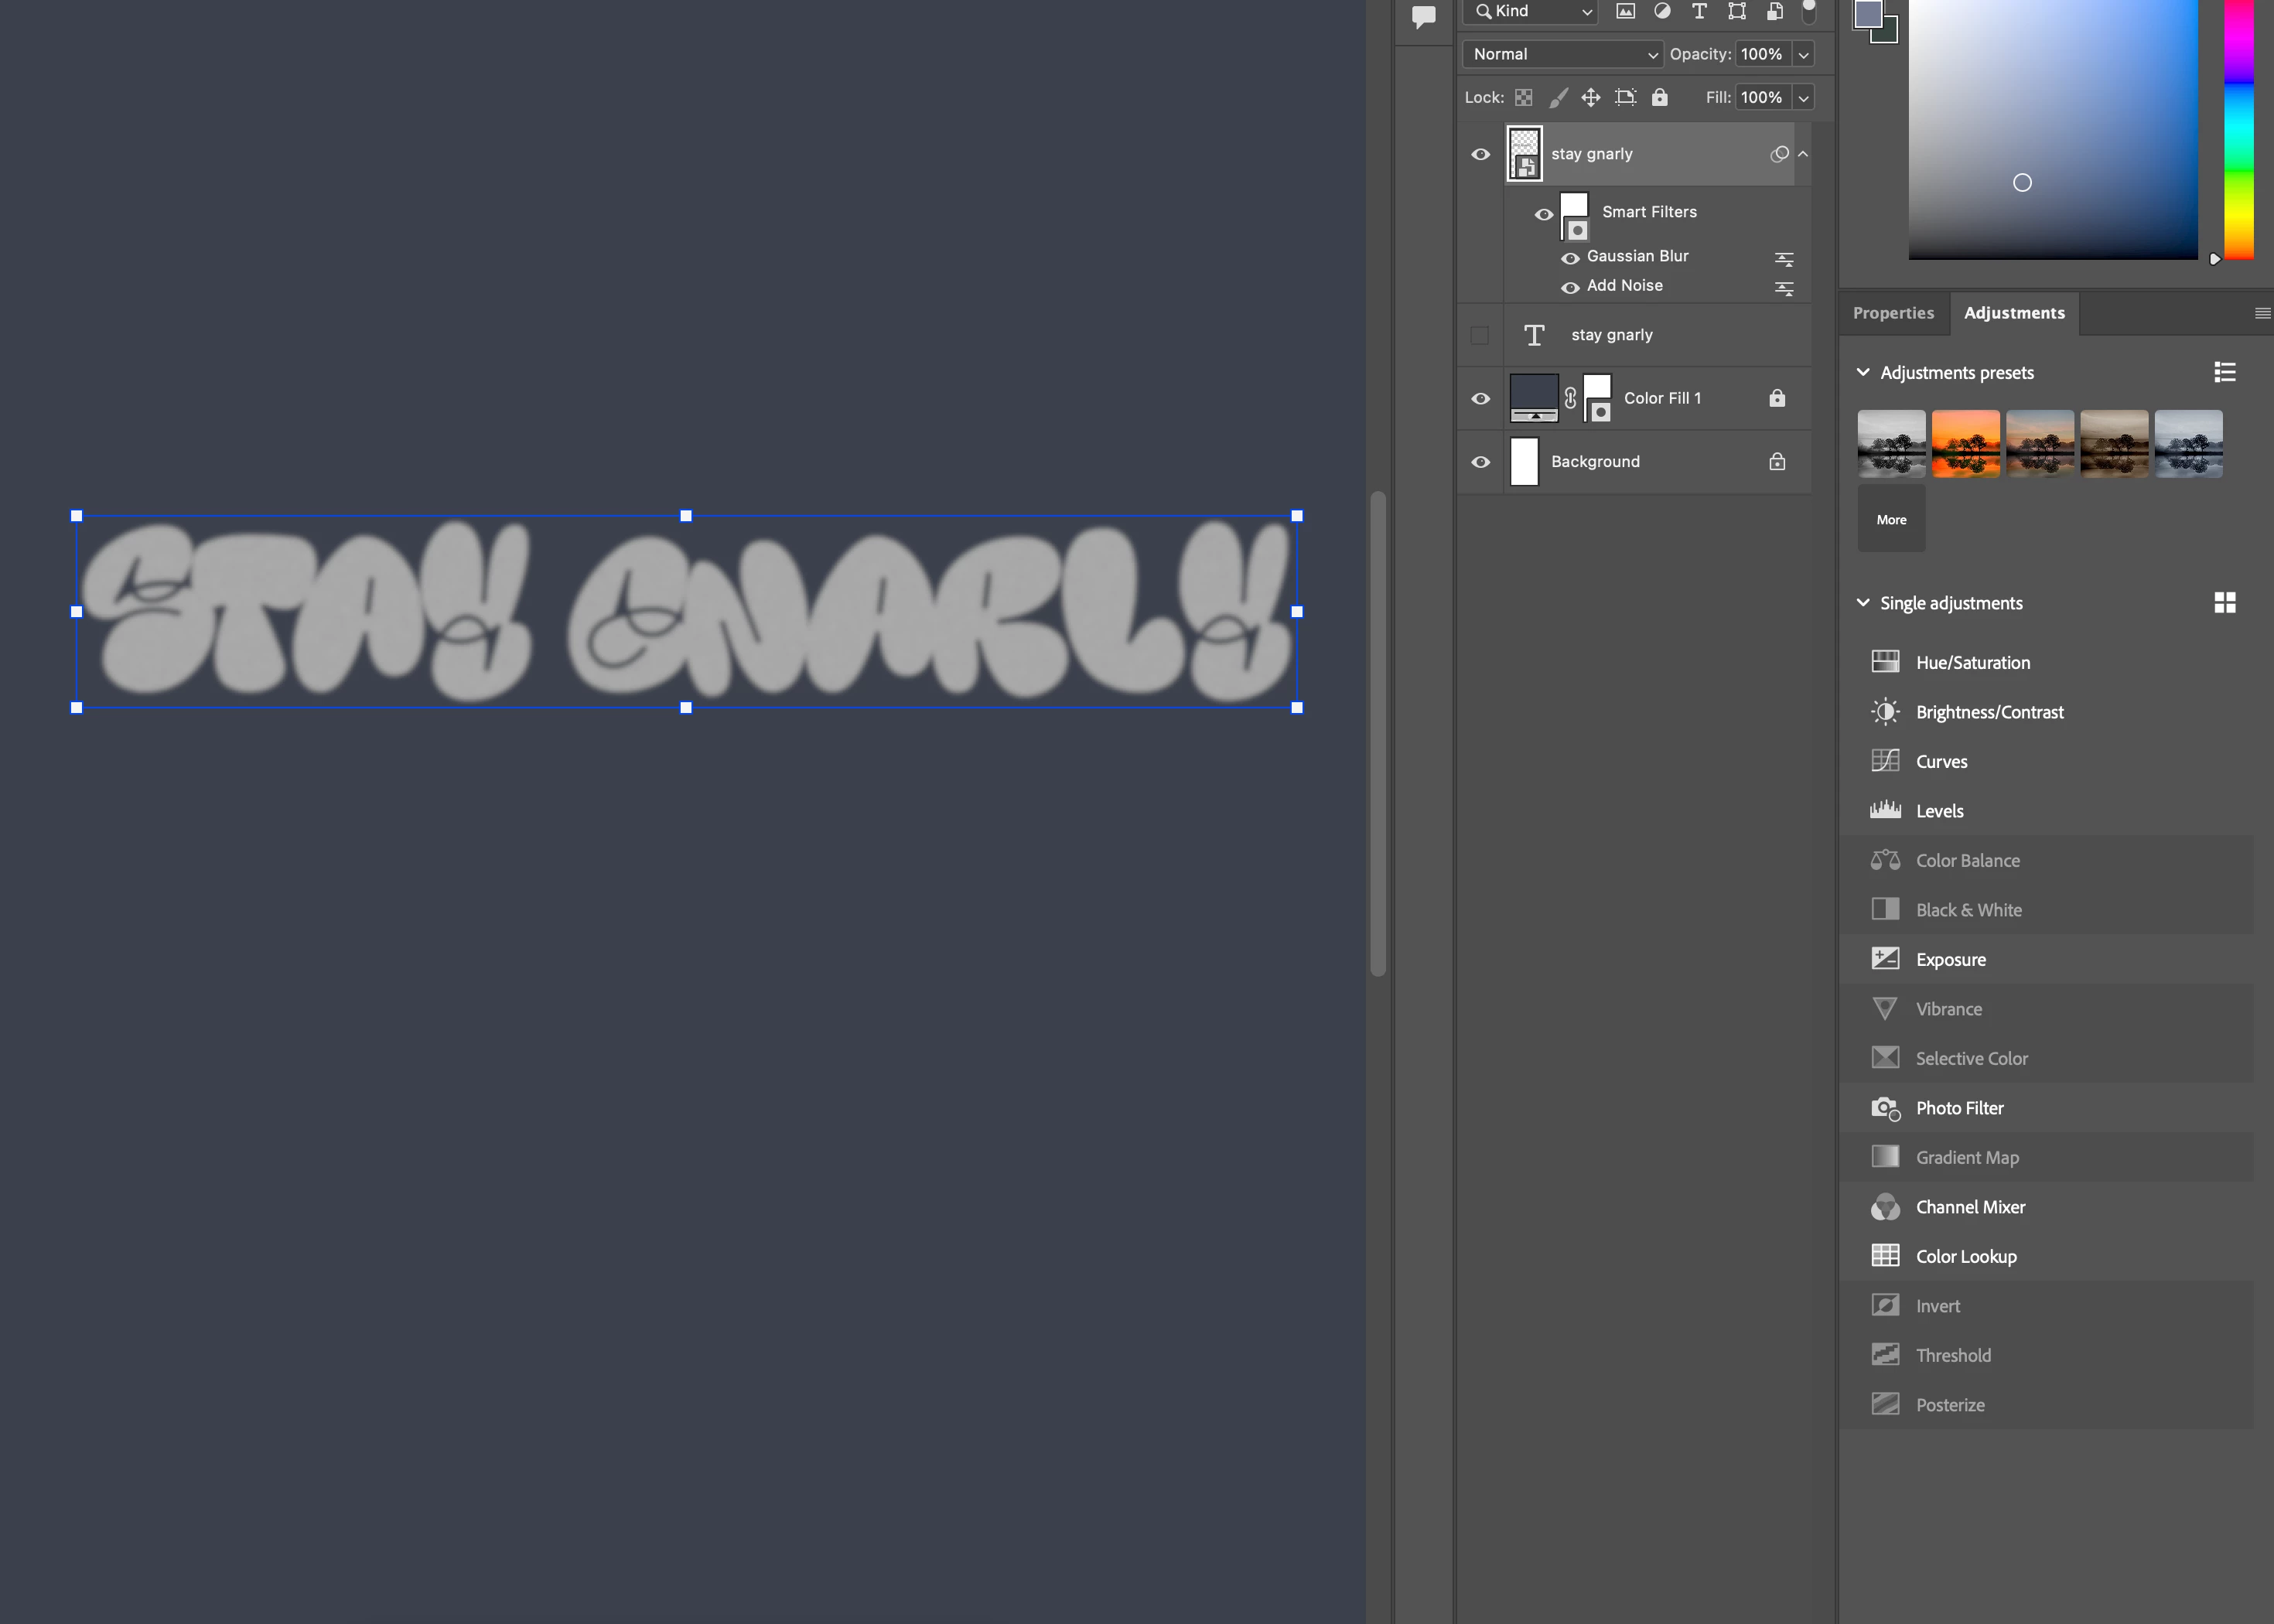Show the hidden stay gnarly text layer
Viewport: 2274px width, 1624px height.
1480,335
